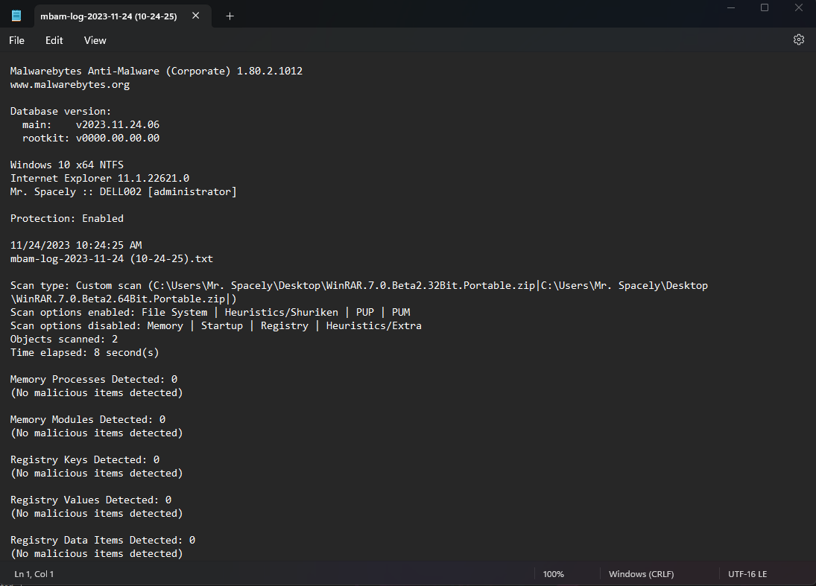Click the 'Mr. Spacely :: DELL002 [administrator]' line
Image resolution: width=816 pixels, height=586 pixels.
[124, 192]
